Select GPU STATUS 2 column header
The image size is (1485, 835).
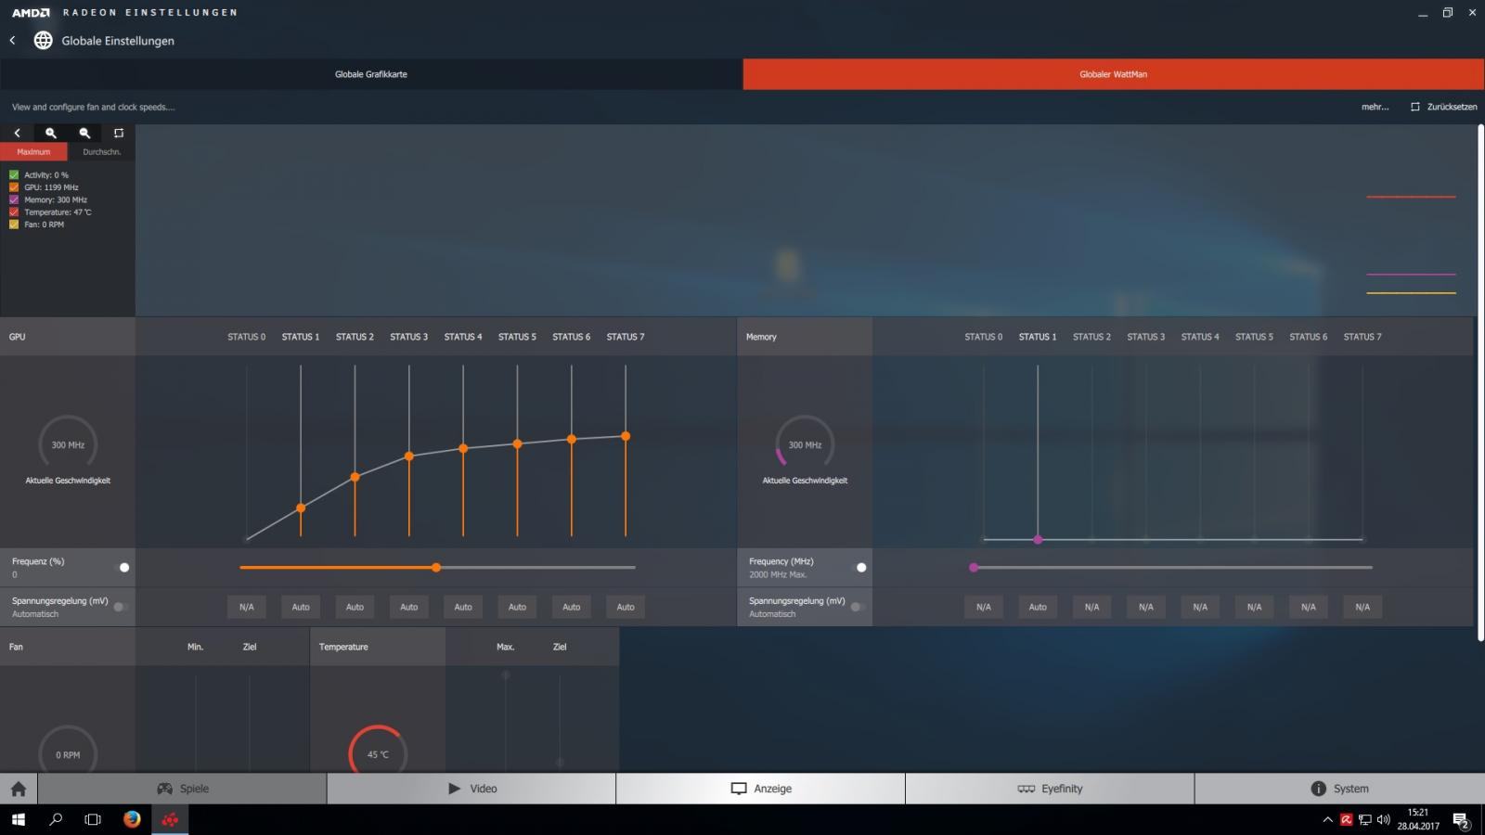click(355, 337)
